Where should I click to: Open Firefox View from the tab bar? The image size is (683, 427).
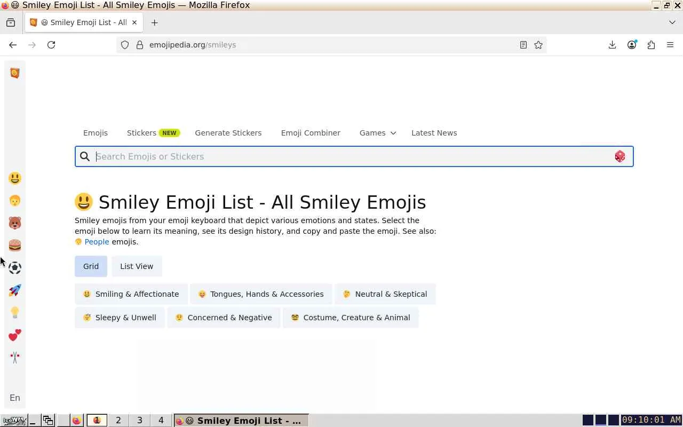(11, 22)
